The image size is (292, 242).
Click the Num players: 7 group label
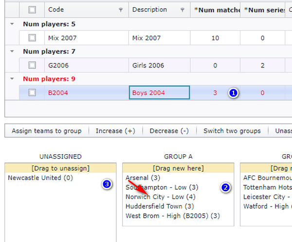[49, 51]
